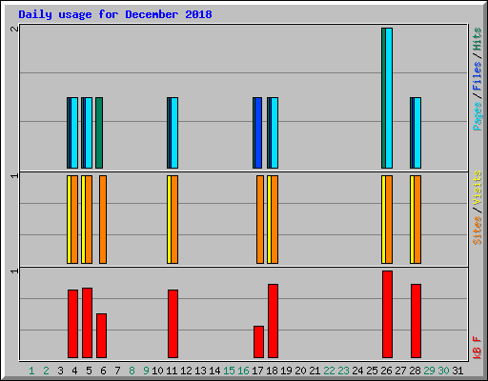Click the orange Sites bar for day 6
The height and width of the screenshot is (381, 488).
103,219
